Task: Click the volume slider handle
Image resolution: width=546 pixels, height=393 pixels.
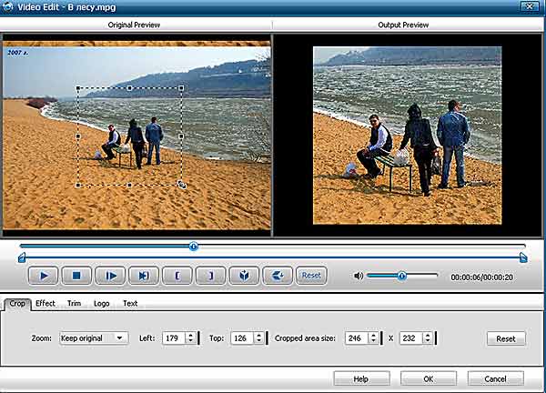Action: [x=401, y=276]
